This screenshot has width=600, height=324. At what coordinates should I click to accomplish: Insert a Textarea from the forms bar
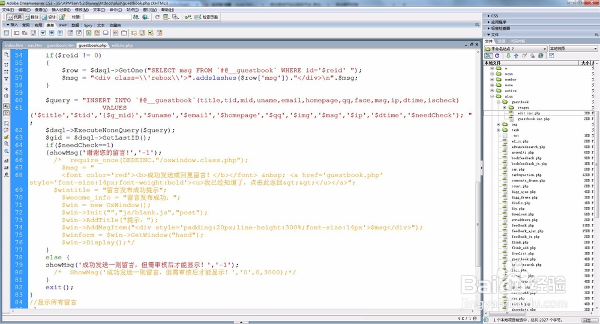point(33,33)
